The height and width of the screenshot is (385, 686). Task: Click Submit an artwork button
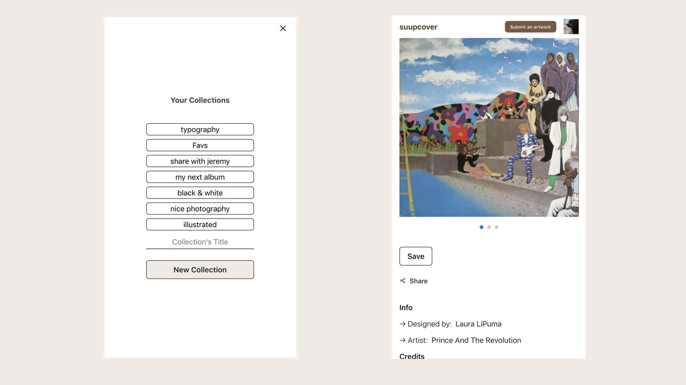pyautogui.click(x=530, y=27)
